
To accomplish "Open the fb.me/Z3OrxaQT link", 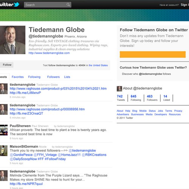I will click(26, 113).
